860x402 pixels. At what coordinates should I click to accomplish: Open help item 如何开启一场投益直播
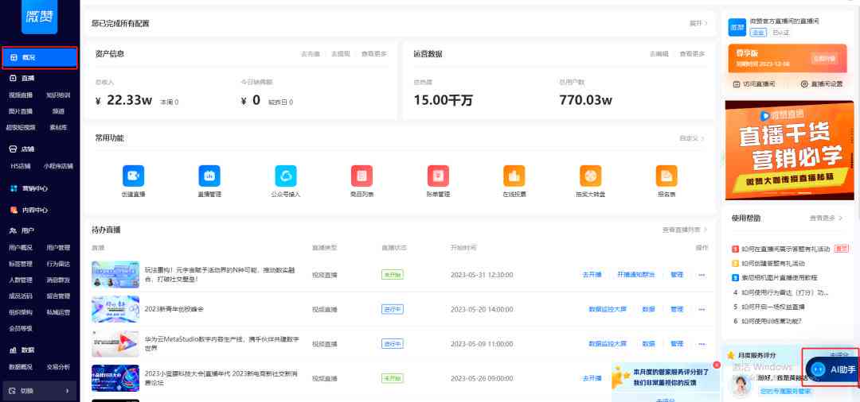pos(772,307)
